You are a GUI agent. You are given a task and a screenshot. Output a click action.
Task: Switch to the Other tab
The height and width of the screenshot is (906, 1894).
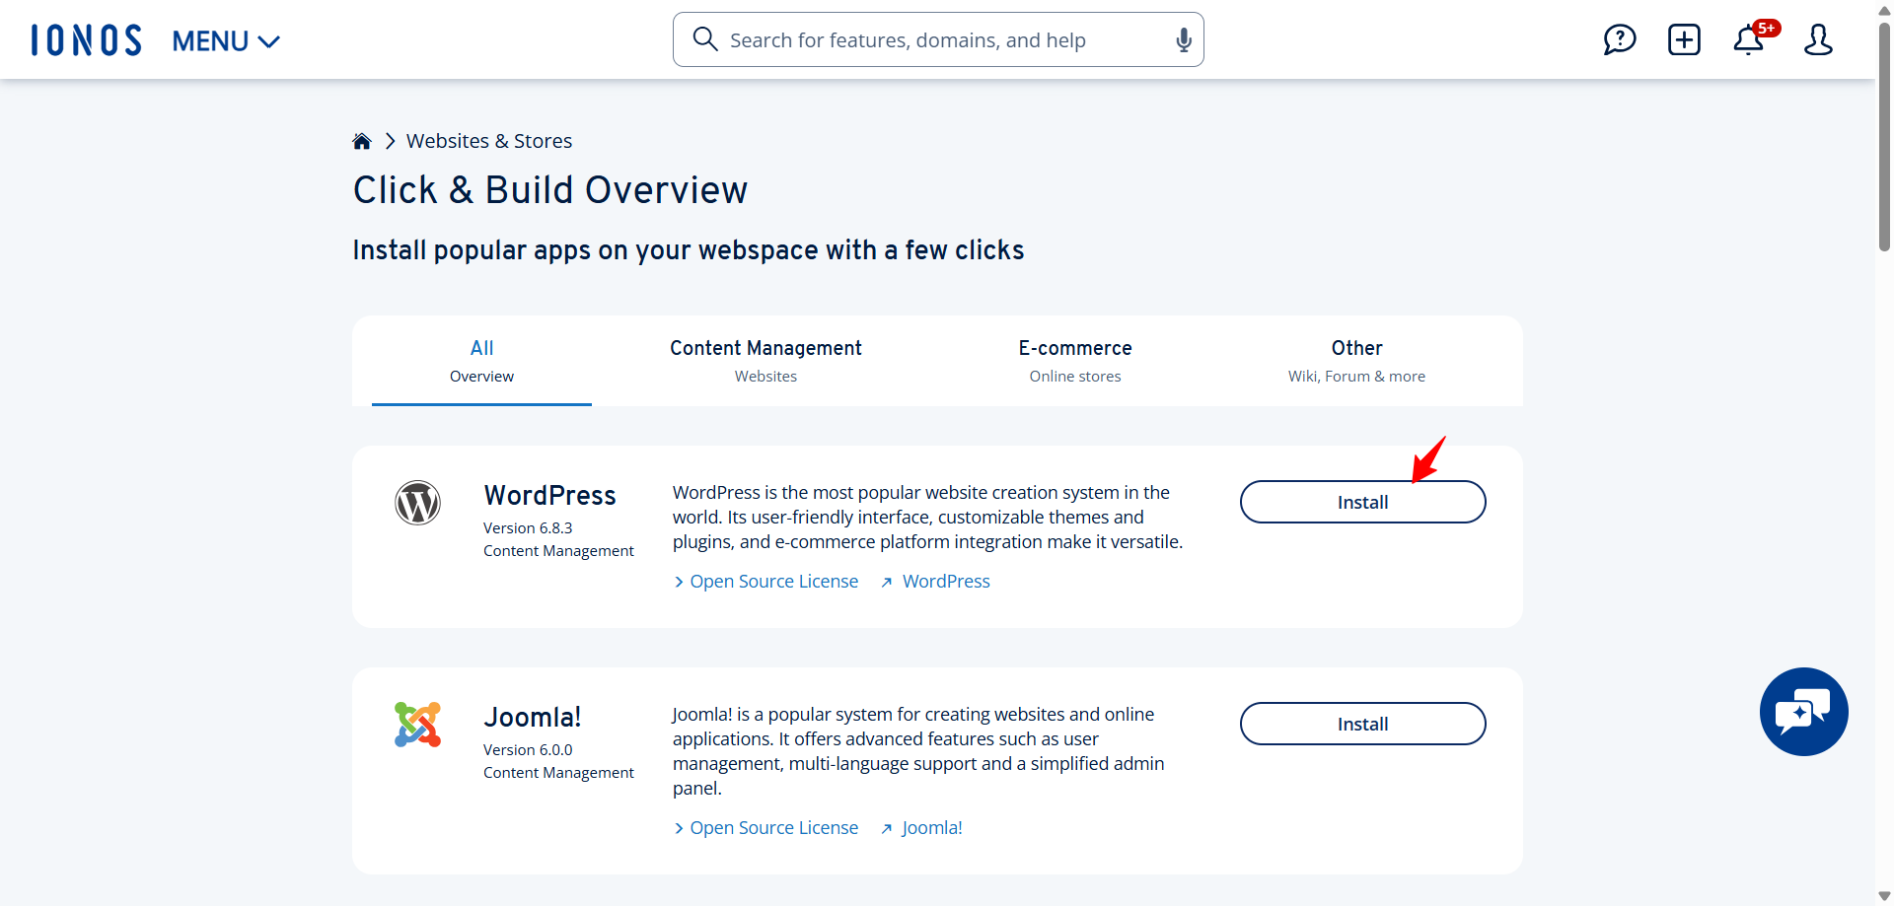click(x=1356, y=361)
